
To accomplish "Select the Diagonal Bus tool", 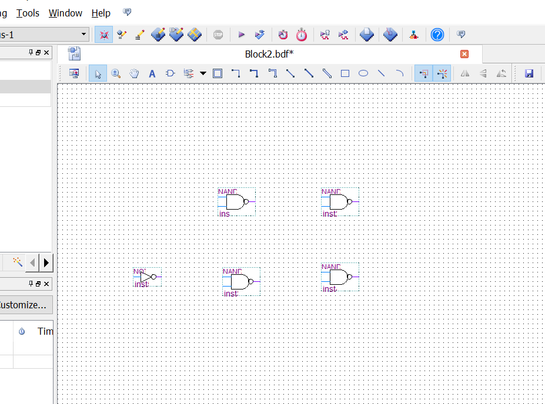I will (309, 73).
